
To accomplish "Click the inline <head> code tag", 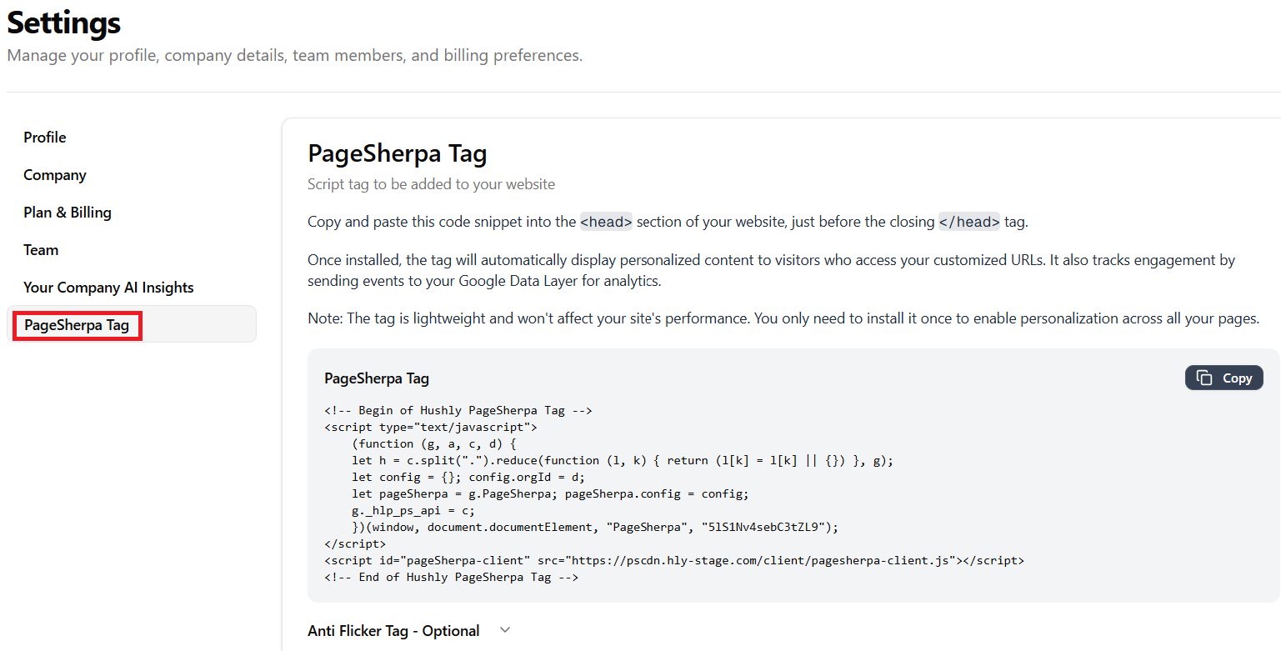I will point(606,222).
